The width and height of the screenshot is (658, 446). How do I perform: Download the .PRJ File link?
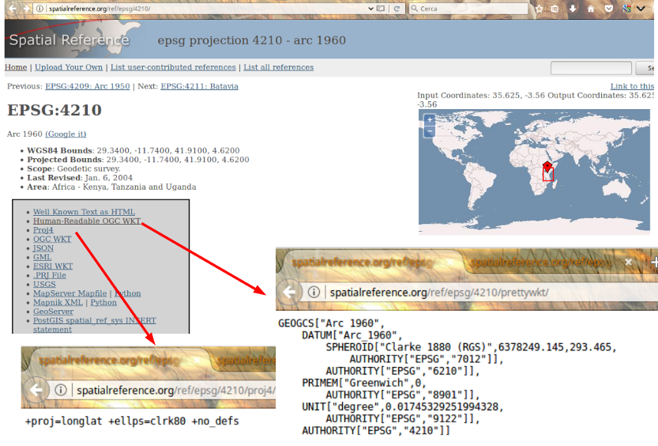click(x=50, y=275)
